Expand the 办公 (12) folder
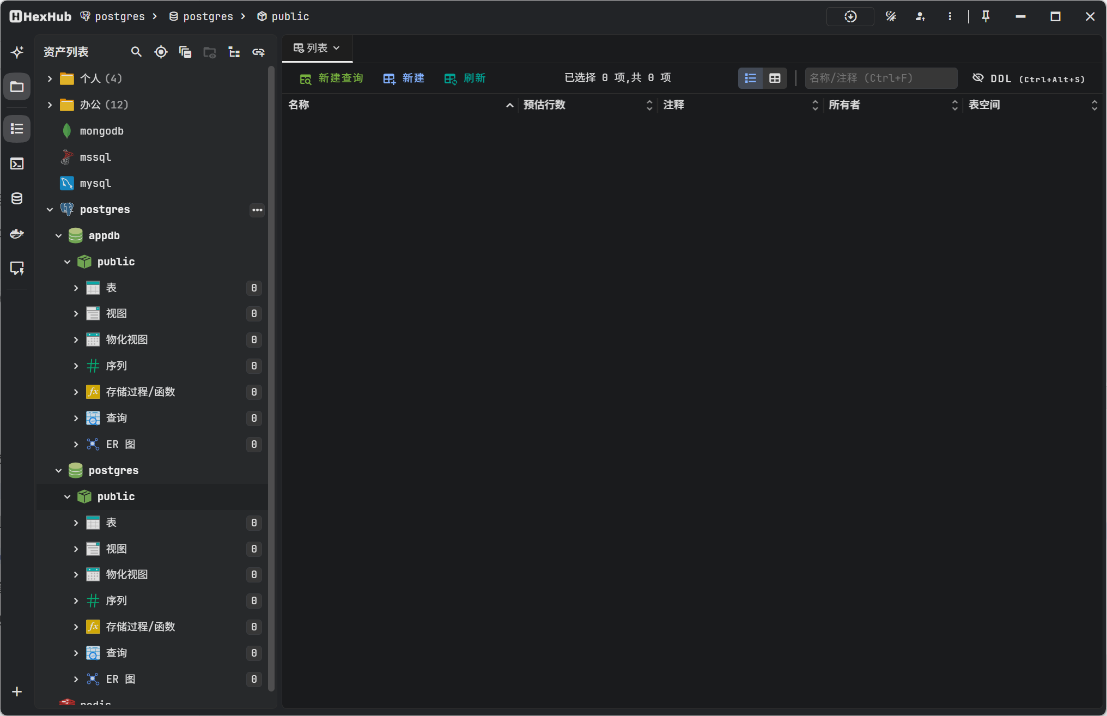Image resolution: width=1107 pixels, height=716 pixels. [50, 105]
